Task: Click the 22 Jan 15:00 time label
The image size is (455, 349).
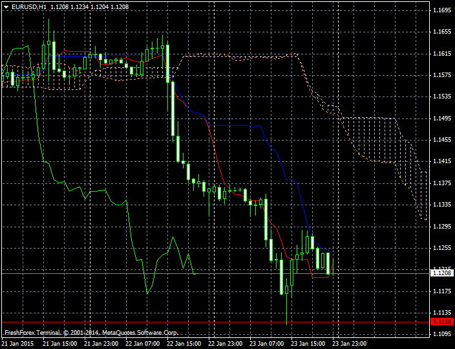Action: point(184,344)
